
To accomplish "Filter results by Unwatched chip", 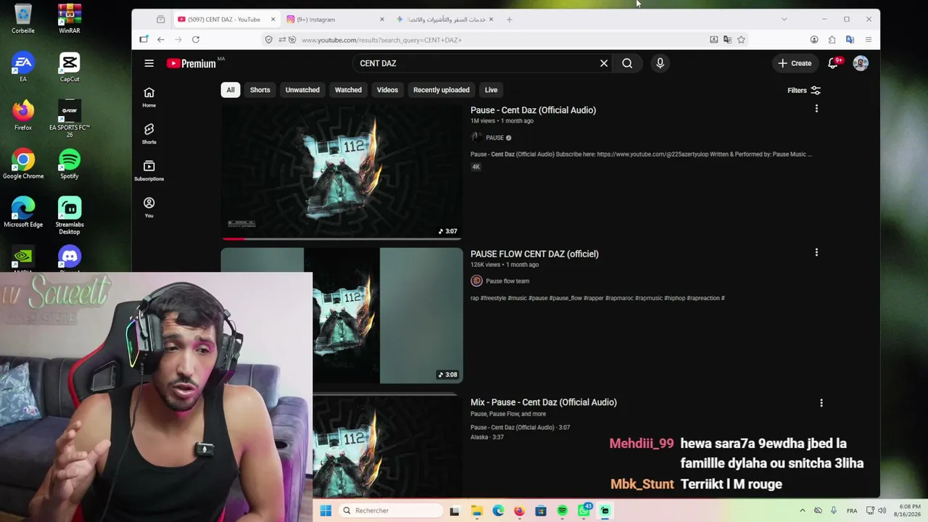I will coord(302,90).
